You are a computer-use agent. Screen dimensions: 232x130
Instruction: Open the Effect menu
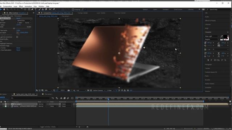[x=21, y=6]
